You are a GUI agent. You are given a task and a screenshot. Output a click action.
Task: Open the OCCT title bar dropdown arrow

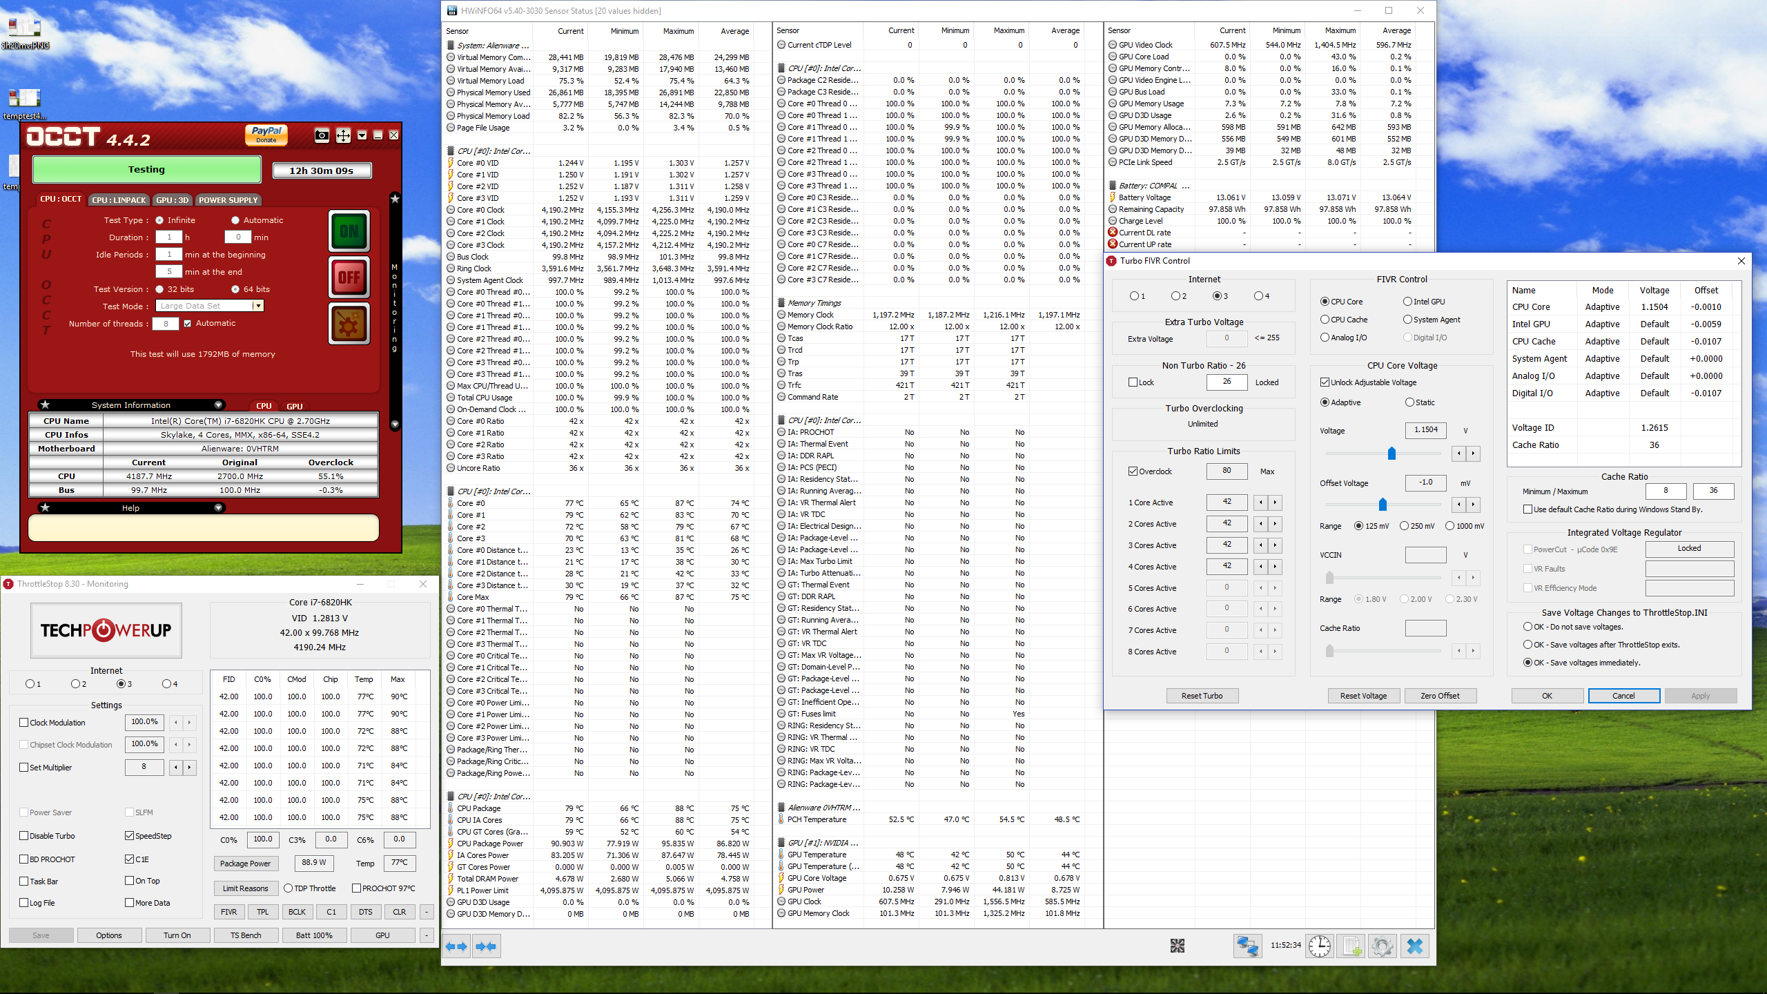tap(362, 135)
